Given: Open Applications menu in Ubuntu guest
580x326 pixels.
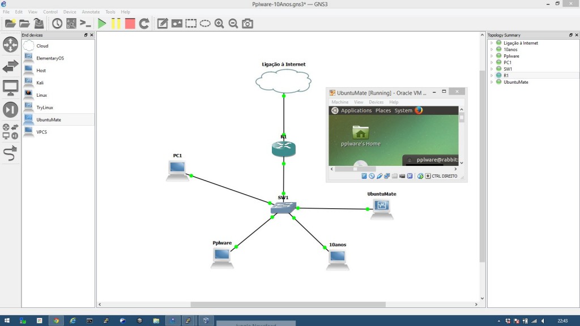Looking at the screenshot, I should tap(356, 110).
